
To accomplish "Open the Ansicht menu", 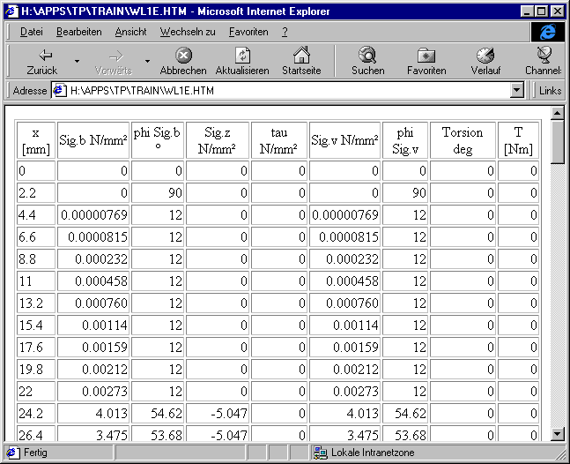I will pyautogui.click(x=130, y=32).
